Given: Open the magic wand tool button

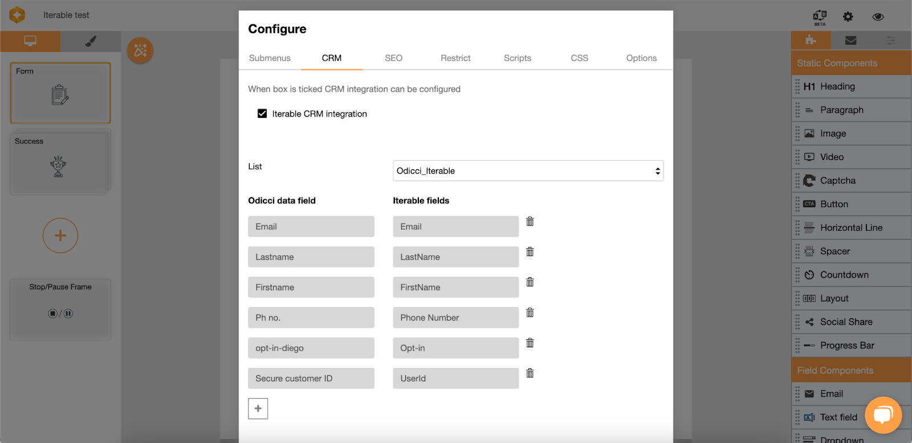Looking at the screenshot, I should [x=140, y=51].
